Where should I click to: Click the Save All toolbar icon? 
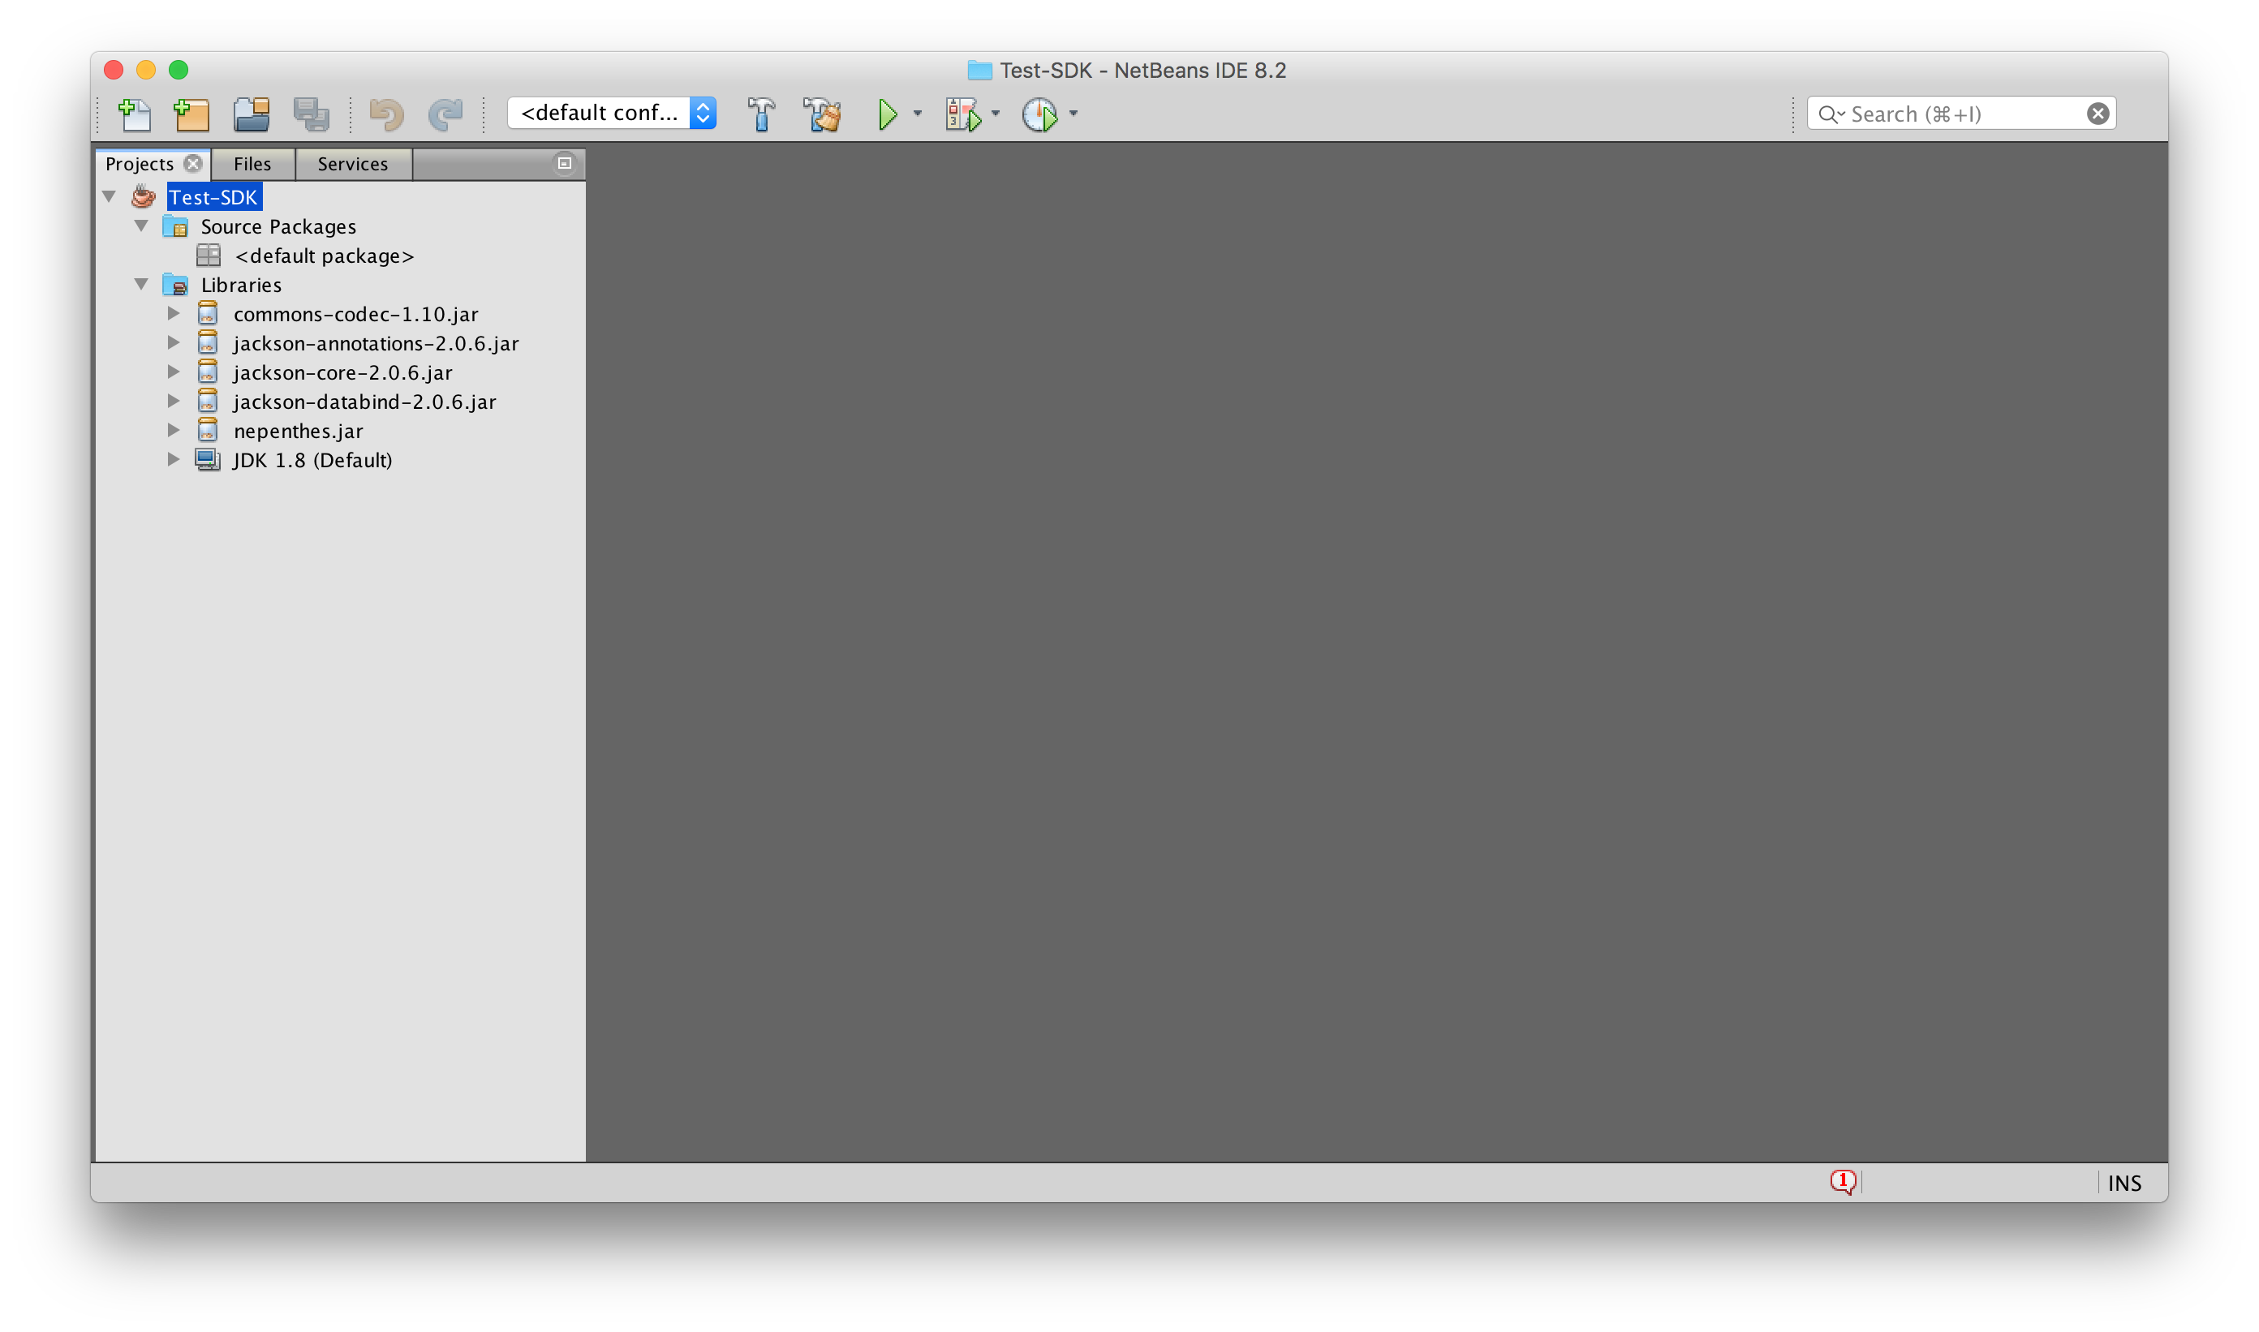point(312,114)
